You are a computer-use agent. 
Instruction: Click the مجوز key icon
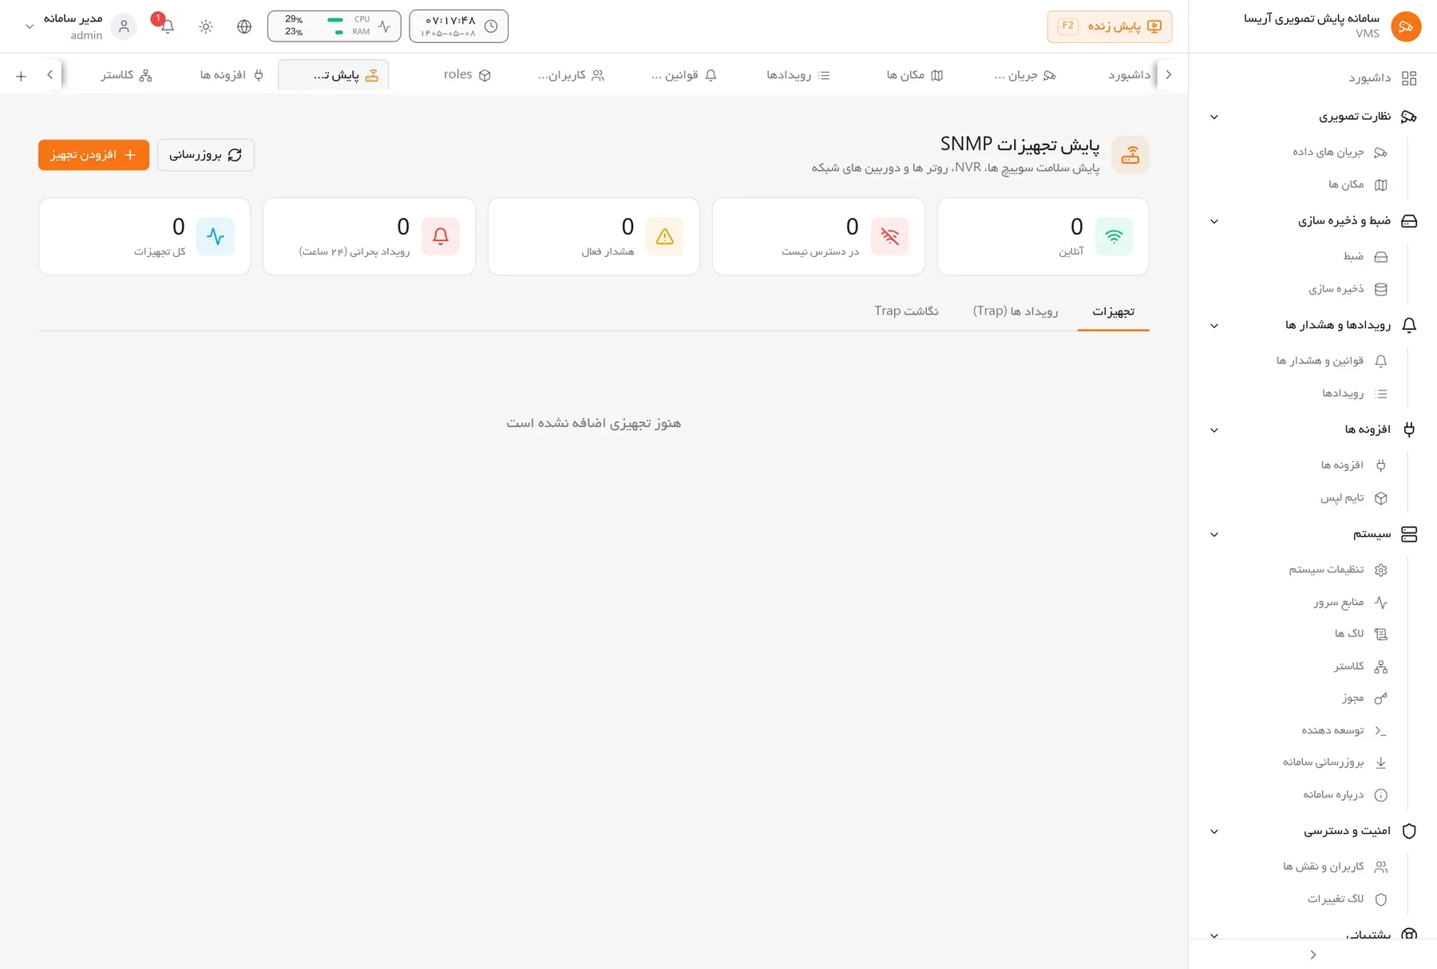(1380, 698)
